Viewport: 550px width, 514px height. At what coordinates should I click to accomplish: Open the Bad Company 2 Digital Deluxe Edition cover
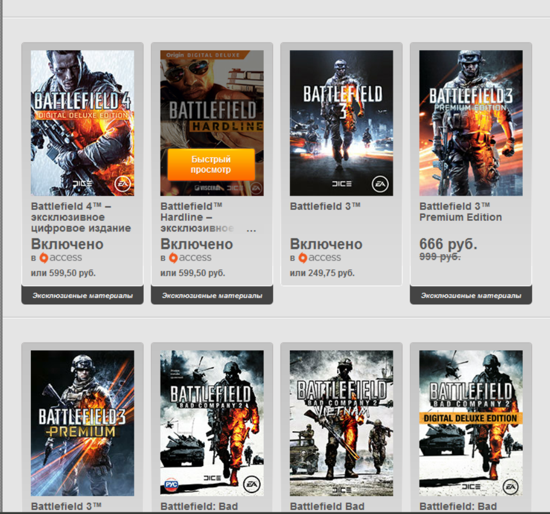point(471,423)
